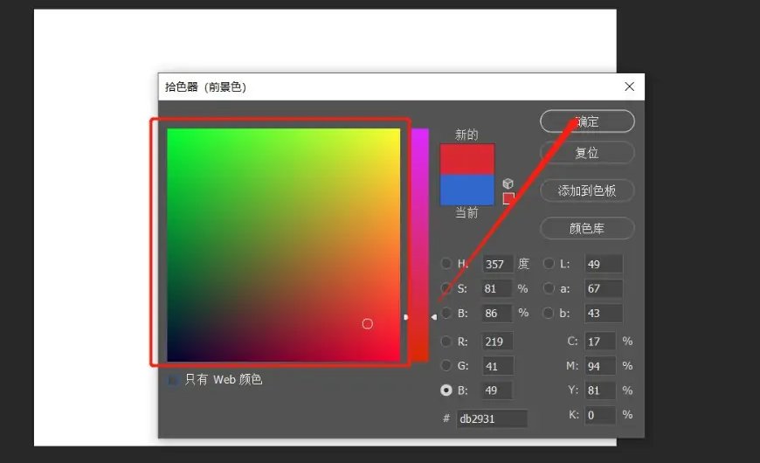Viewport: 760px width, 463px height.
Task: Click the H field showing 357
Action: click(497, 264)
